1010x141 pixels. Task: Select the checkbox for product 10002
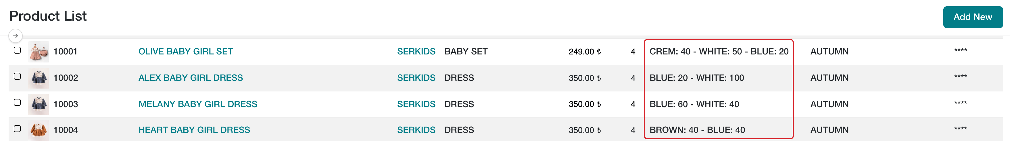pos(17,77)
